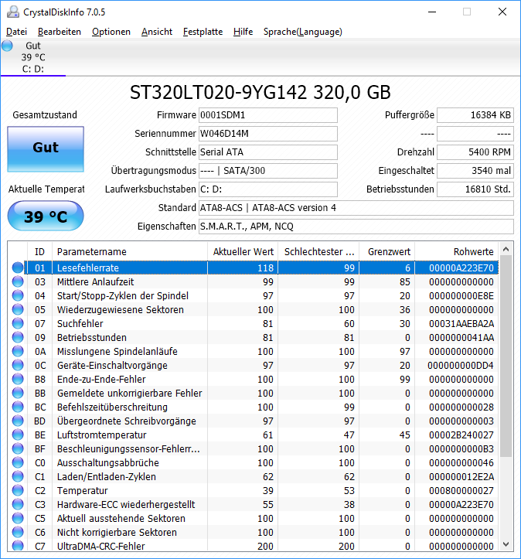Screen dimensions: 521x559
Task: Click the Übertragungsmodus field SATA/300
Action: (268, 171)
